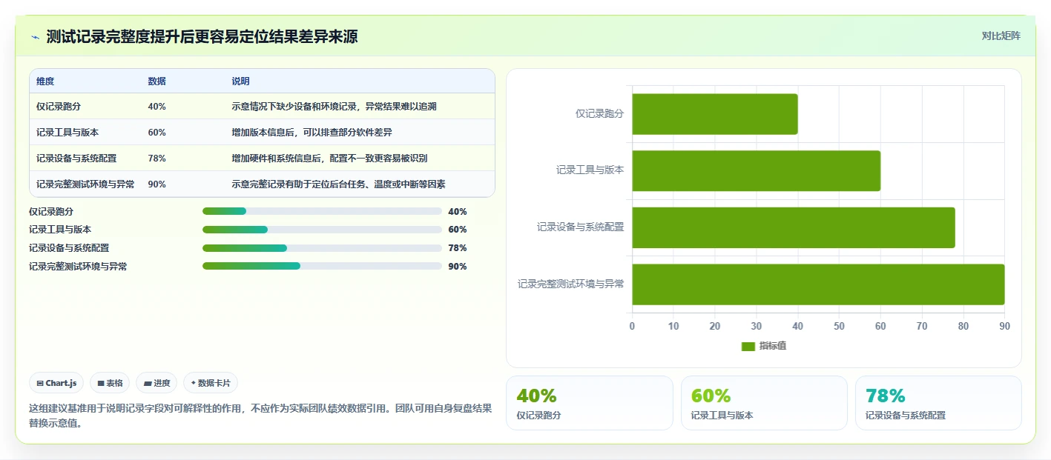This screenshot has width=1051, height=460.
Task: Click the page title 测试记录完整度提升后
Action: [x=202, y=36]
